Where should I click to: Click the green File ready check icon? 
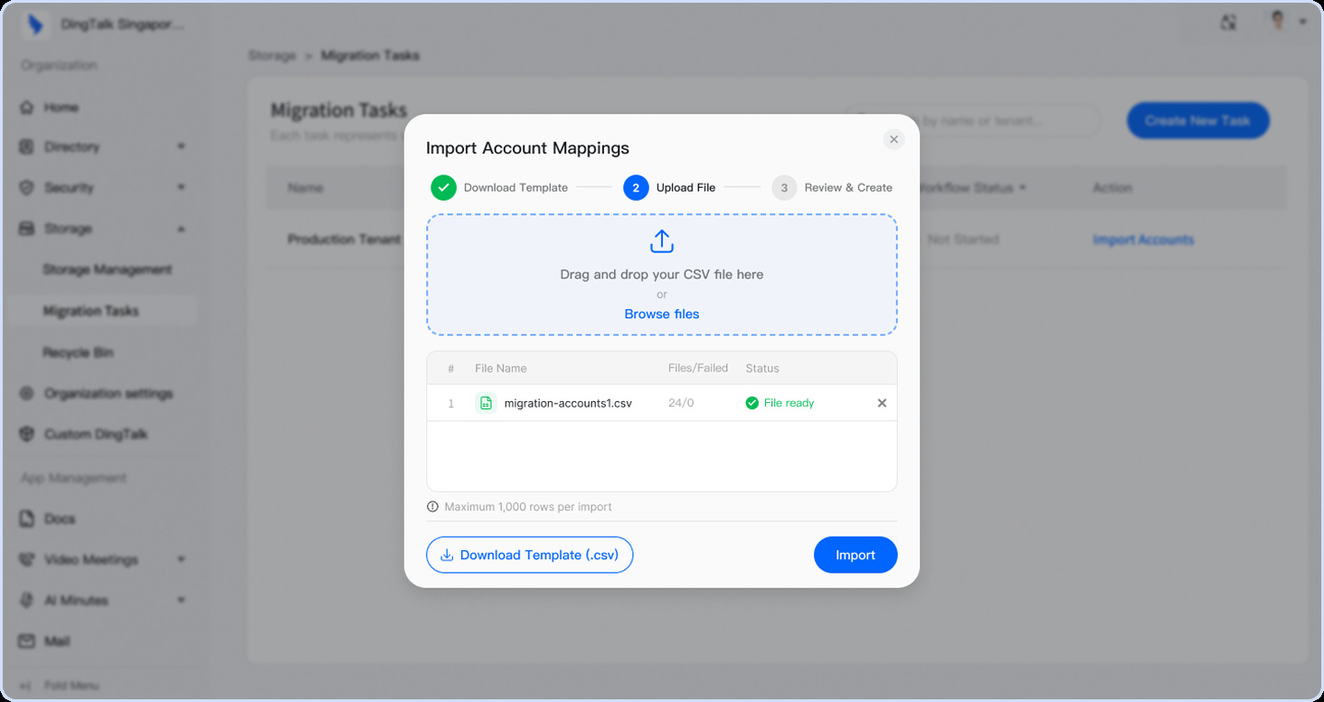click(x=752, y=403)
